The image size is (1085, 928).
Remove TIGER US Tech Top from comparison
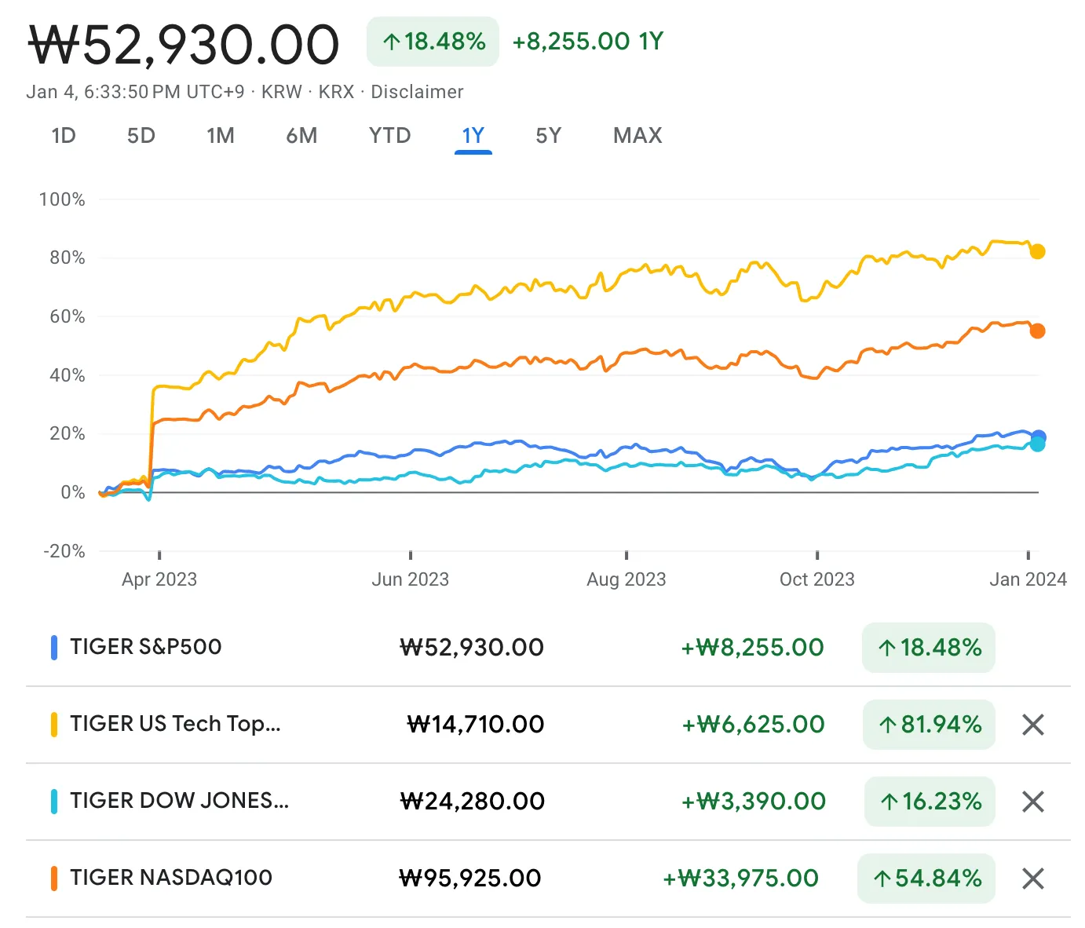1033,725
